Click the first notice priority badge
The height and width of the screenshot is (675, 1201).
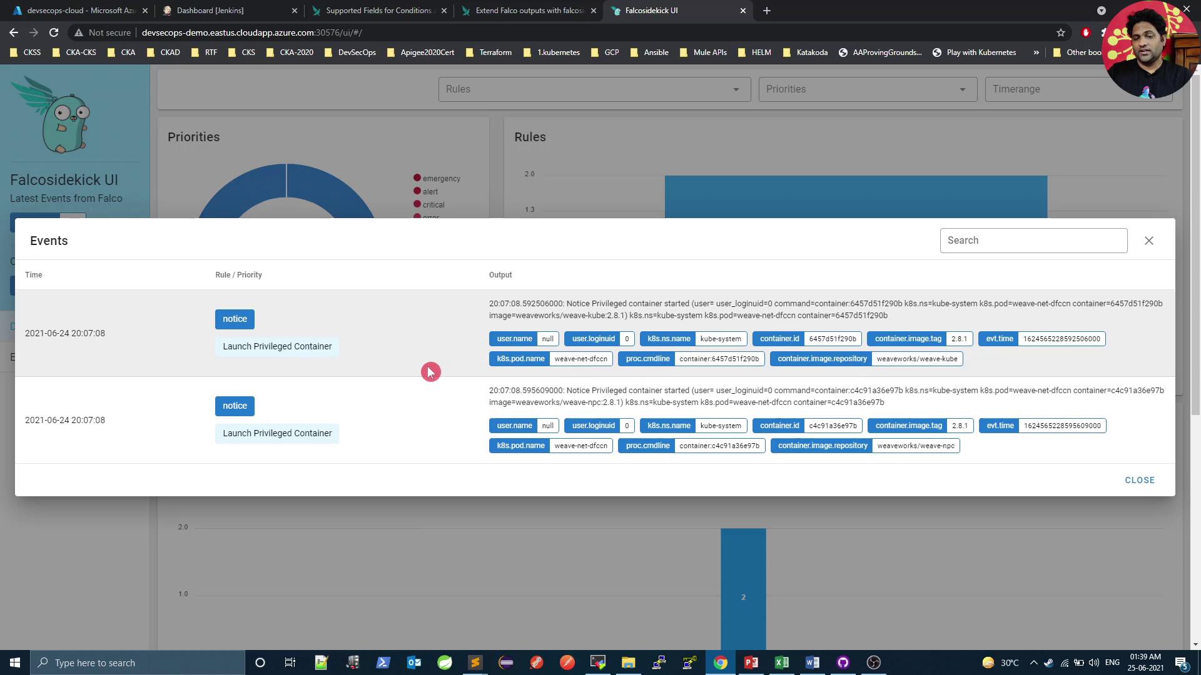tap(235, 319)
